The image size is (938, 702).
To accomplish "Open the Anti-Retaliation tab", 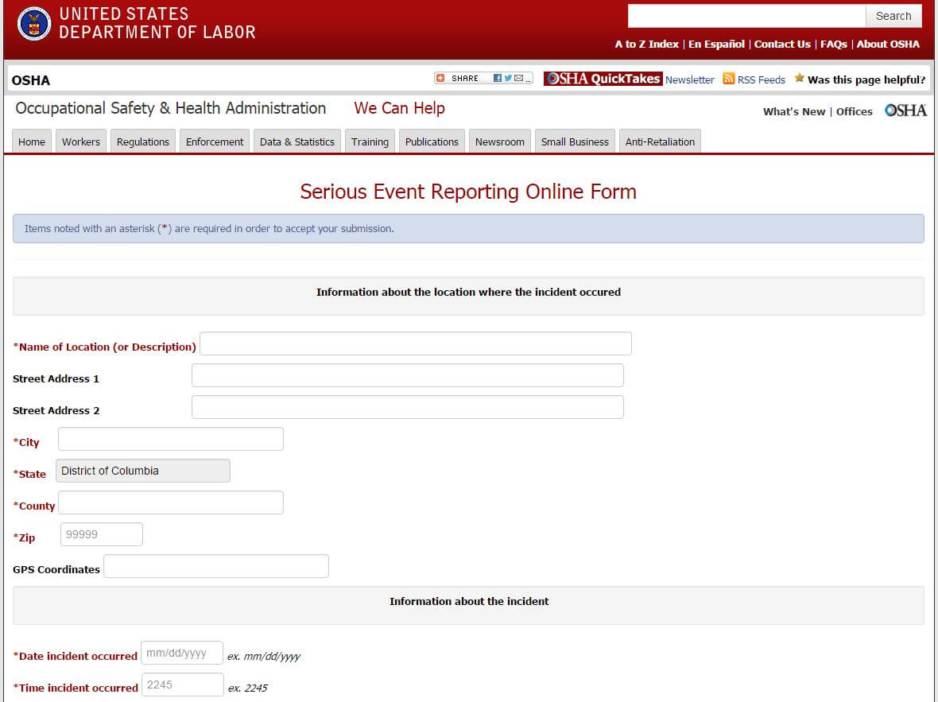I will click(660, 142).
